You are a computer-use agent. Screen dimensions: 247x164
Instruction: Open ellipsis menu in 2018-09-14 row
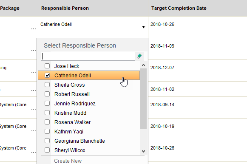click(x=34, y=109)
